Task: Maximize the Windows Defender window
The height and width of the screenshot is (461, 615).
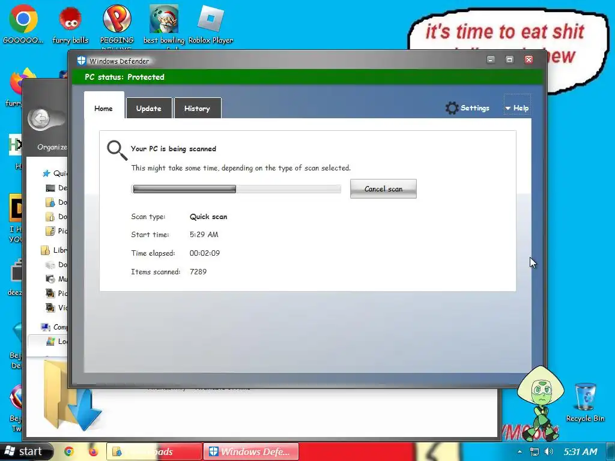Action: [509, 59]
